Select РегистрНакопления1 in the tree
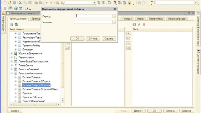Viewport: 201px width, 113px height. 34,101
